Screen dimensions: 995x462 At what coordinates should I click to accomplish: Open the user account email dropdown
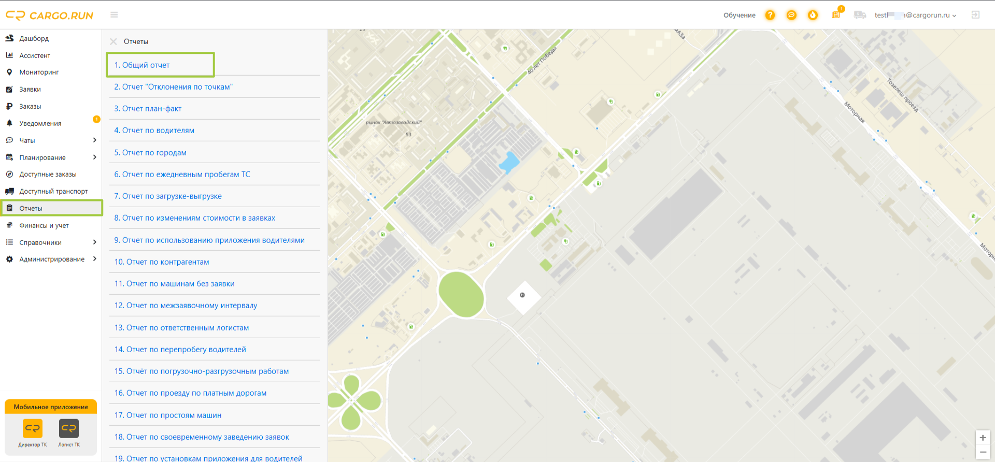coord(915,15)
